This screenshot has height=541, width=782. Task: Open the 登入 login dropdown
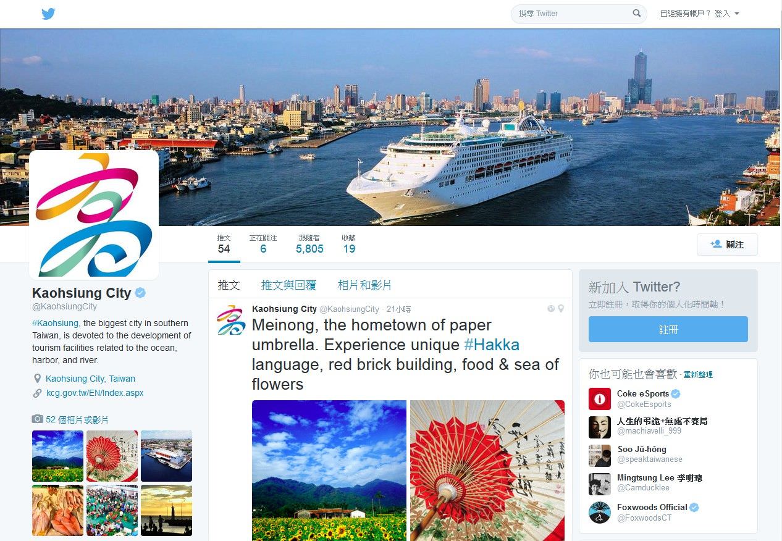726,14
